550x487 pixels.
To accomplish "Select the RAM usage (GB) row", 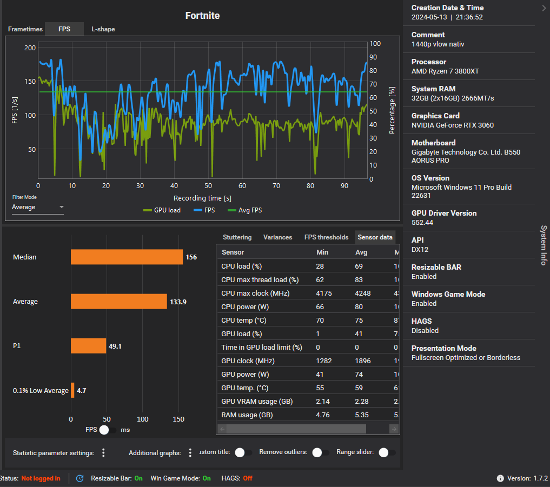I will coord(308,415).
